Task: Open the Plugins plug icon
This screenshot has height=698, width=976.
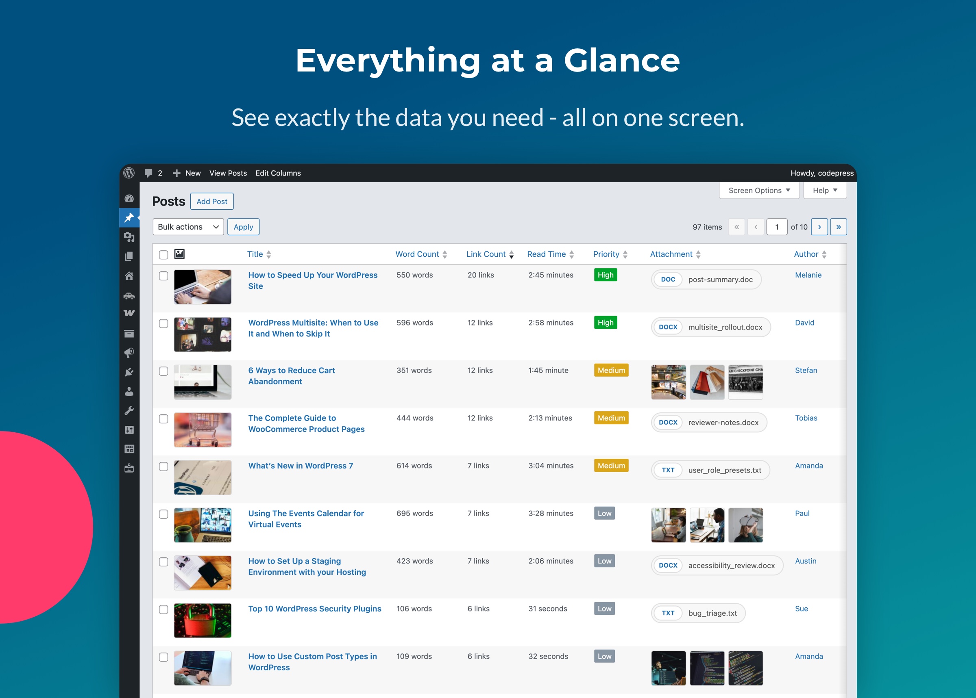Action: coord(129,371)
